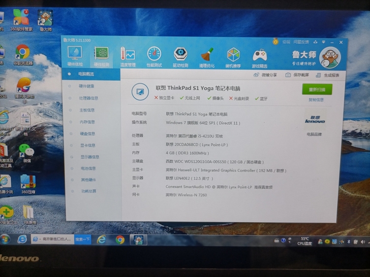
Task: Click the computer monitor icon beside model name
Action: 140,92
